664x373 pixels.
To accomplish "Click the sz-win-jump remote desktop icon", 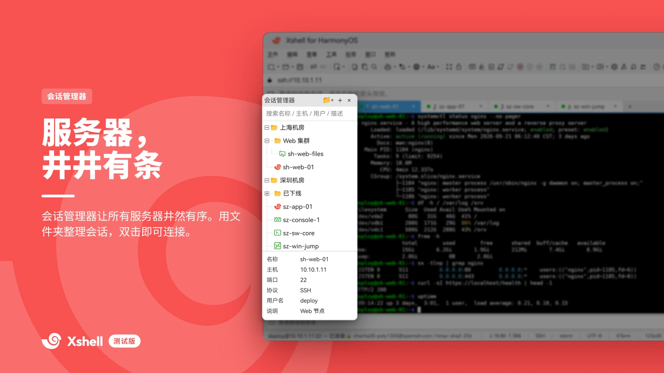I will click(277, 246).
